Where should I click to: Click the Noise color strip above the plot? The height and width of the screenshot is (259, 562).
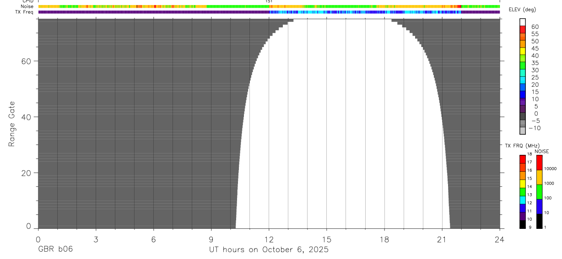(x=269, y=6)
